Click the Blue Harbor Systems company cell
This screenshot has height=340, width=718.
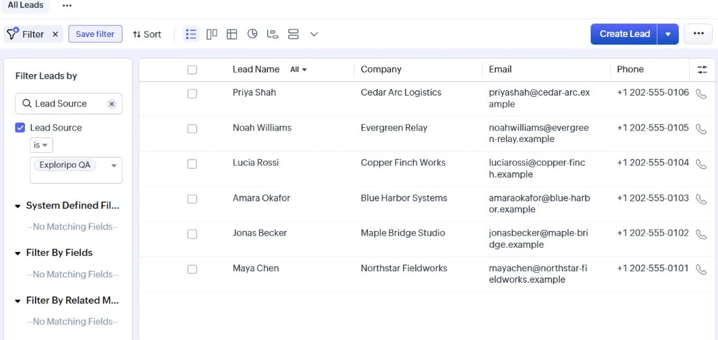(404, 199)
